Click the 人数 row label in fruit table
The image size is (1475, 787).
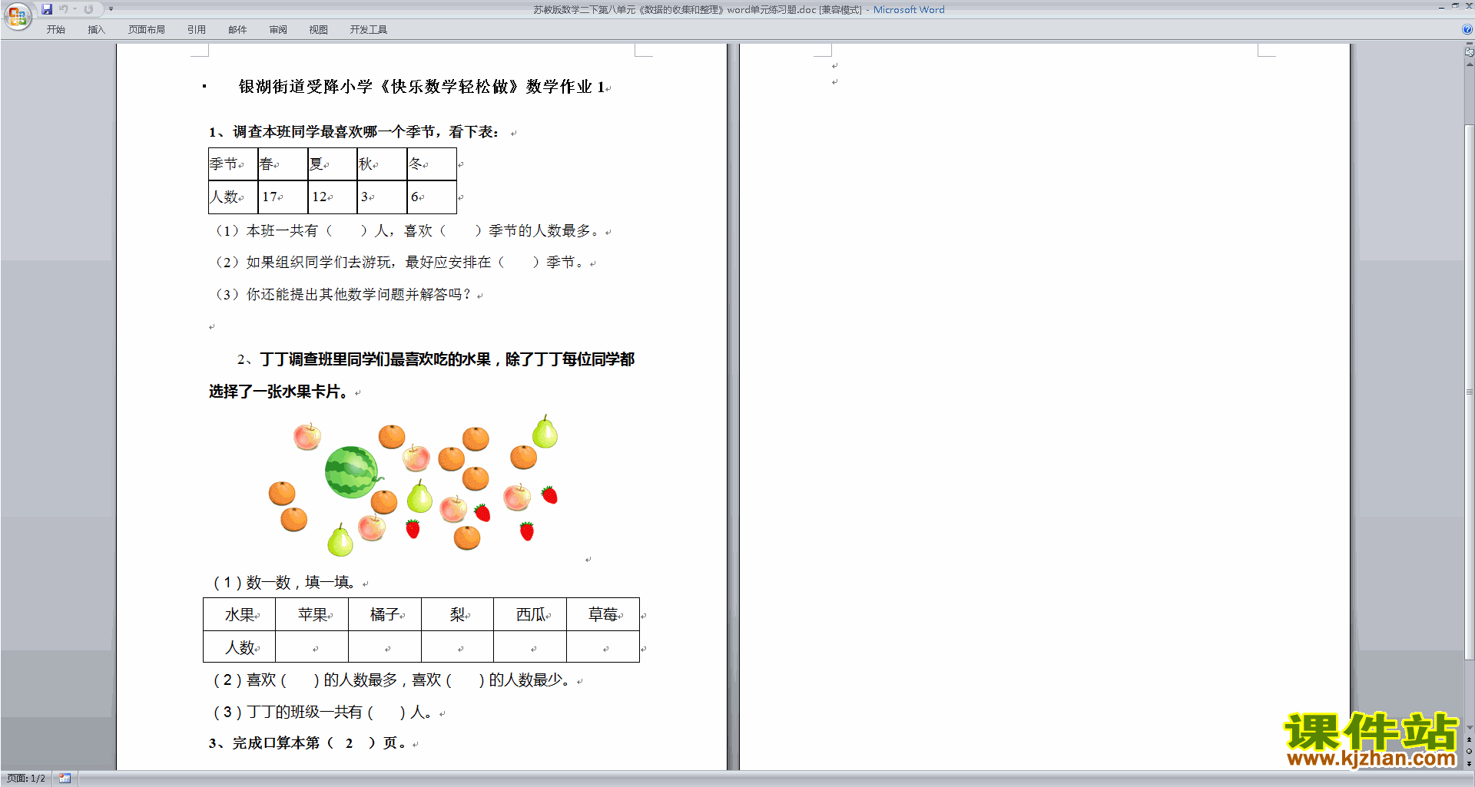coord(239,647)
